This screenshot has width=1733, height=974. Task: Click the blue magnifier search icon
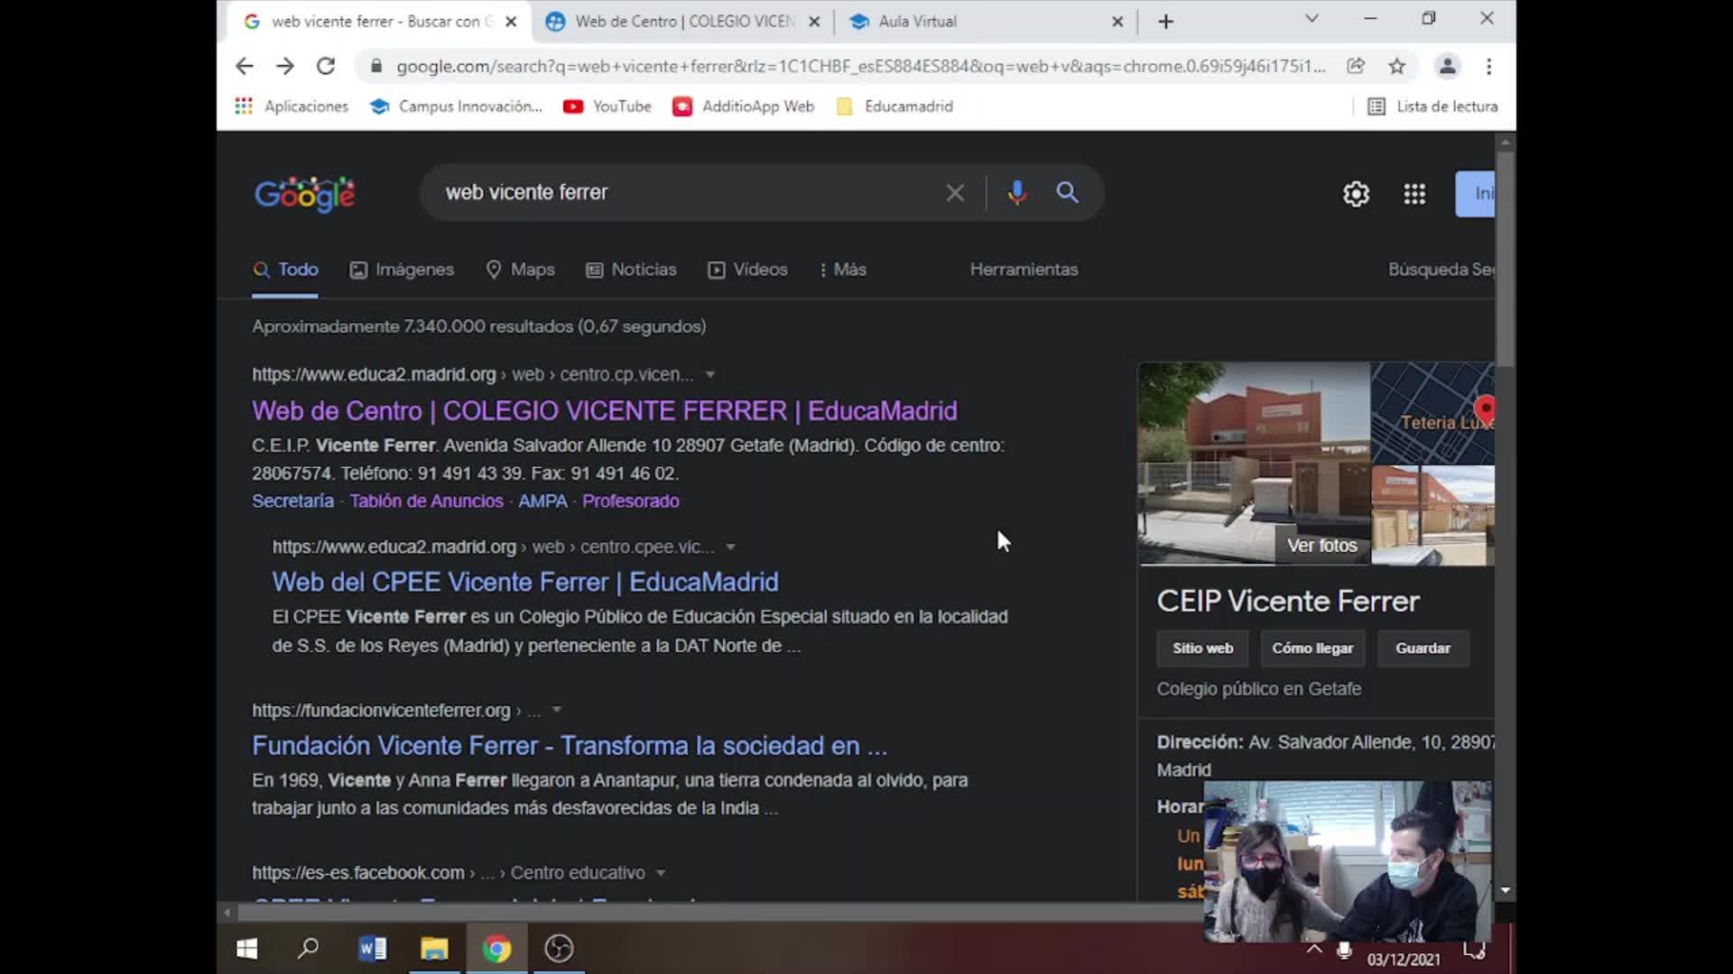click(1067, 192)
